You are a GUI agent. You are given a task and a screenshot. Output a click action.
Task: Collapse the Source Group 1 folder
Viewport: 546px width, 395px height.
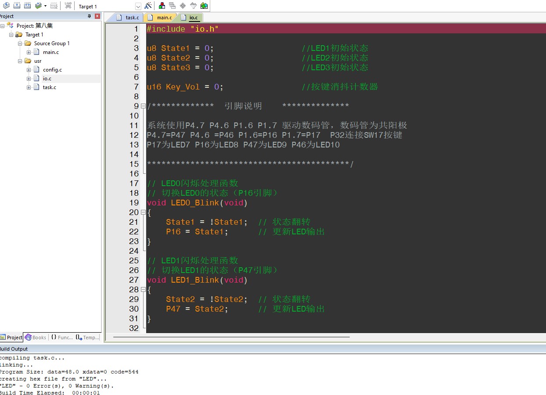[20, 43]
